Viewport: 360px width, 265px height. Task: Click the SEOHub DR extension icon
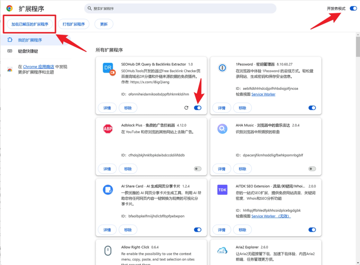[x=109, y=69]
